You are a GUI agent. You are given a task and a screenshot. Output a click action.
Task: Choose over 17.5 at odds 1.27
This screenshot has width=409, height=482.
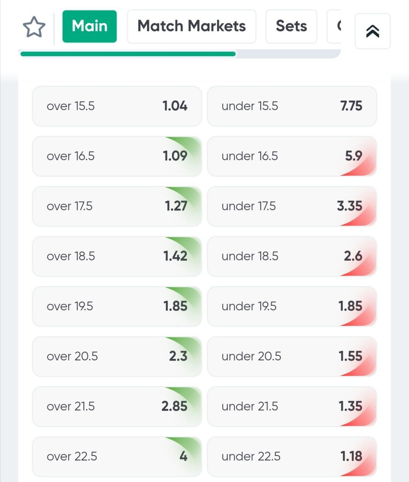(117, 206)
